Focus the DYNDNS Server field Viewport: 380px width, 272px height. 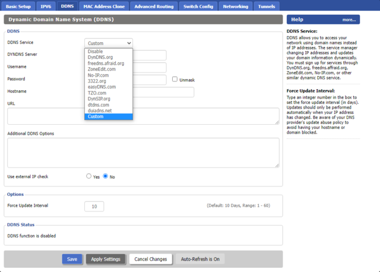(x=150, y=55)
